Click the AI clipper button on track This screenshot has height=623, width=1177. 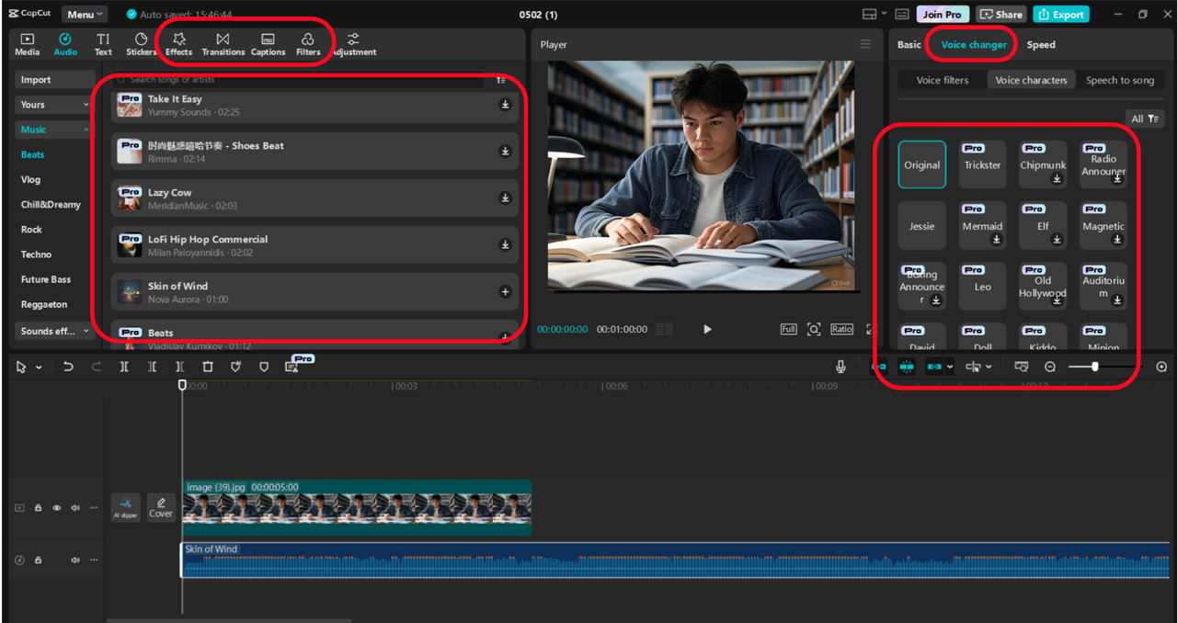tap(126, 507)
